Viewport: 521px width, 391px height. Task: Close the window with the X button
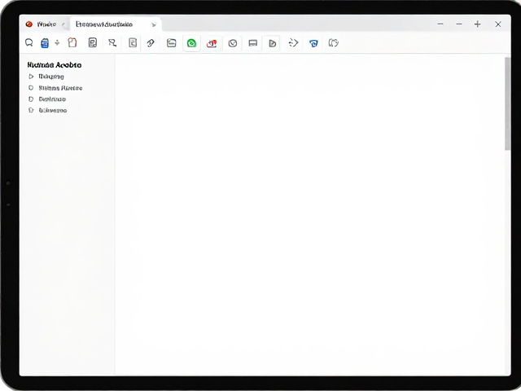(497, 24)
